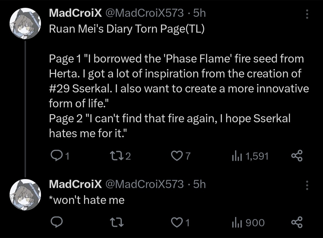View analytics showing 900 views
The width and height of the screenshot is (323, 238).
click(x=237, y=222)
